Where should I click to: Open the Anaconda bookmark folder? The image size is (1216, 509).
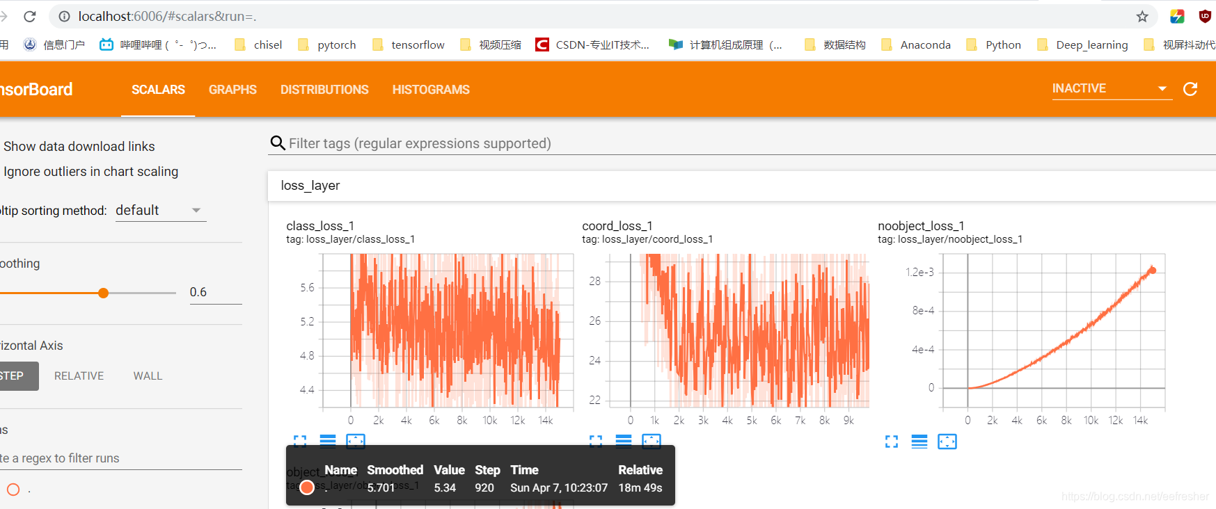coord(916,45)
